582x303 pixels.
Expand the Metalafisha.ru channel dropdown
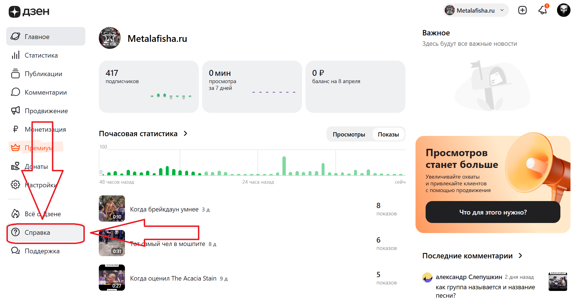tap(476, 10)
